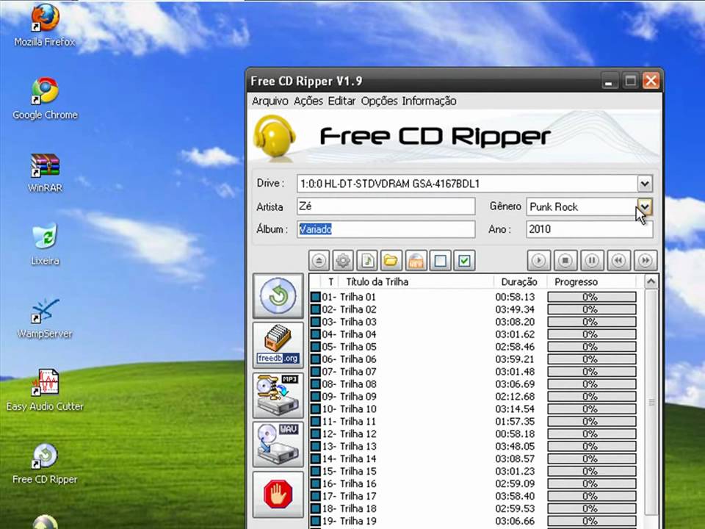The image size is (705, 529).
Task: Play the selected track
Action: pos(538,260)
